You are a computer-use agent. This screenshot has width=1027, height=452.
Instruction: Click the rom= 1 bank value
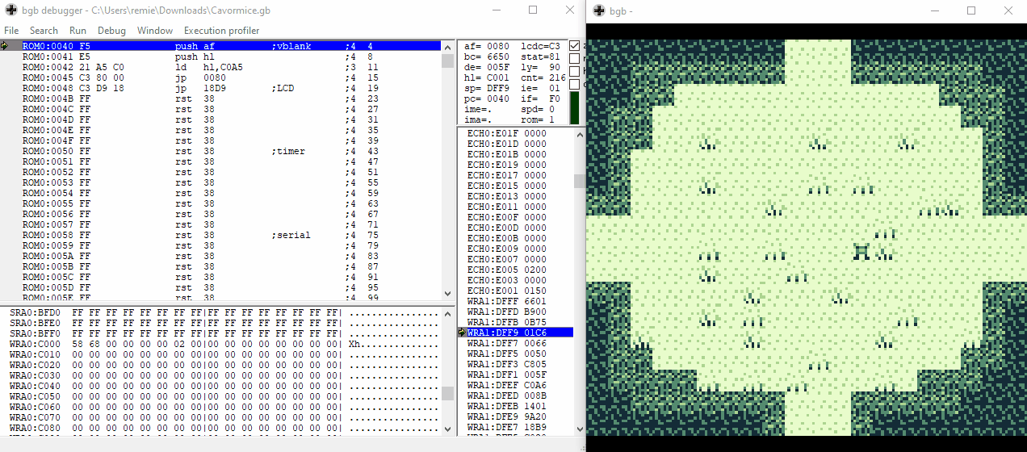[539, 119]
